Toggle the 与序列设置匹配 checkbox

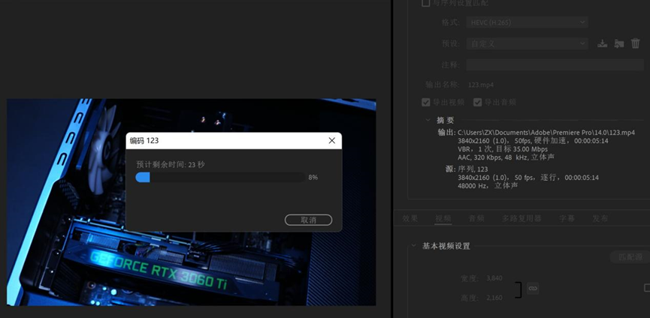click(x=426, y=3)
